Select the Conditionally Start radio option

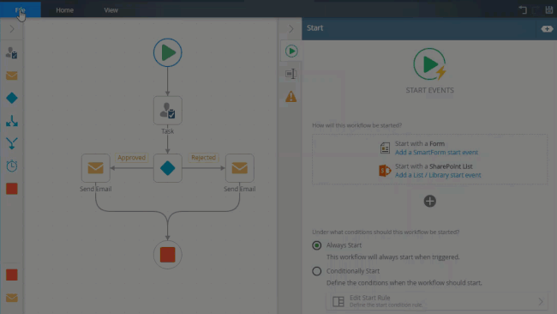click(316, 271)
